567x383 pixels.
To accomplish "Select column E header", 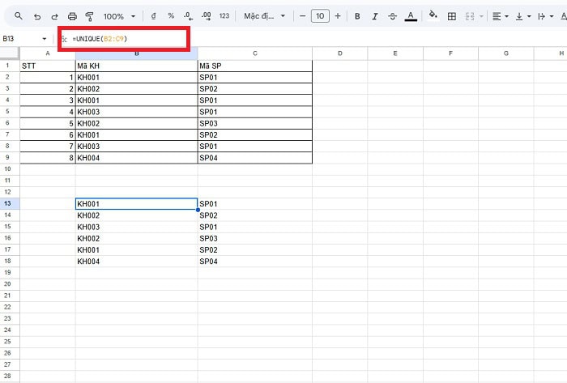I will click(395, 53).
